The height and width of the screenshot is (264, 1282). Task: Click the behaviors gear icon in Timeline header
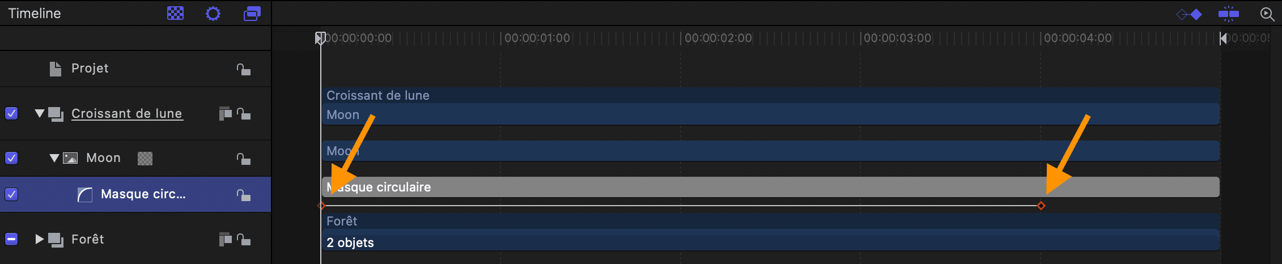tap(213, 13)
